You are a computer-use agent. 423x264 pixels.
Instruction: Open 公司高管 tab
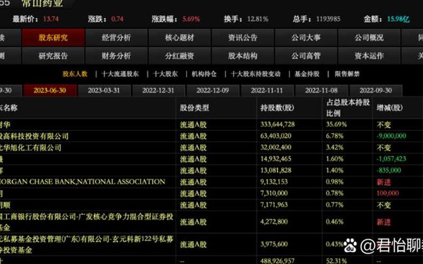click(x=306, y=56)
